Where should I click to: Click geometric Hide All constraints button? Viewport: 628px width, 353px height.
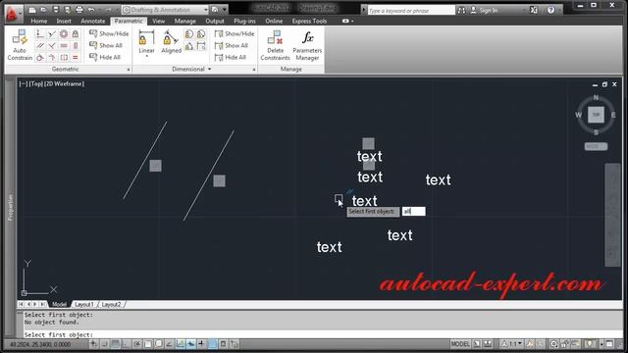(x=105, y=57)
